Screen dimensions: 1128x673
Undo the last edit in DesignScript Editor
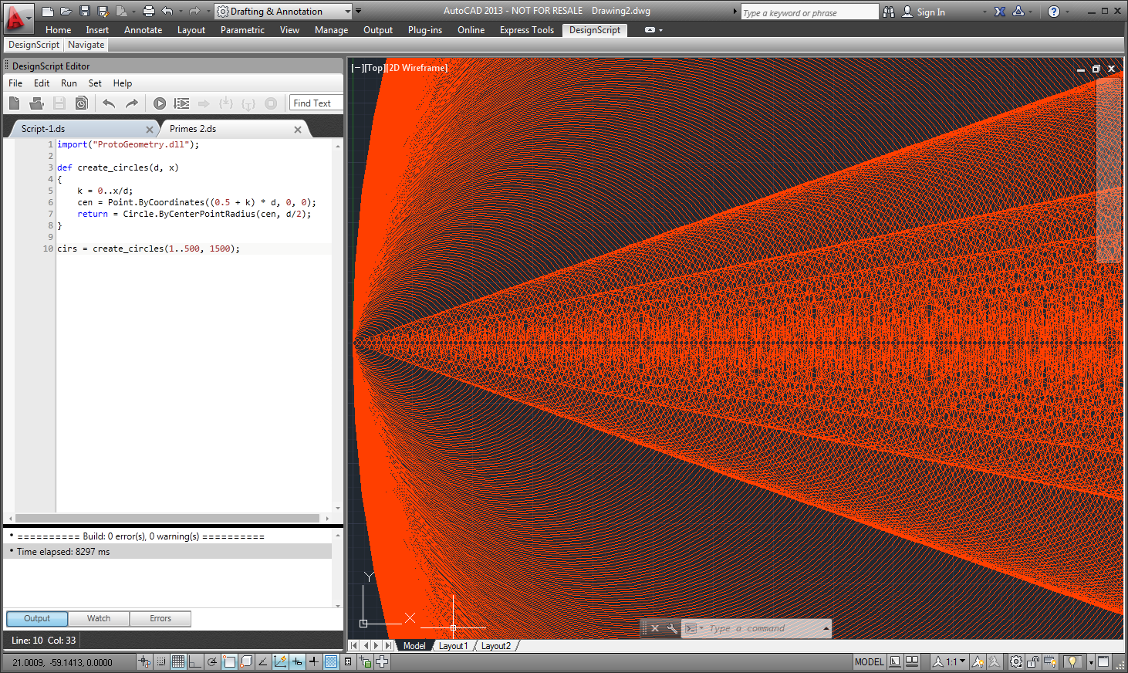pyautogui.click(x=109, y=103)
